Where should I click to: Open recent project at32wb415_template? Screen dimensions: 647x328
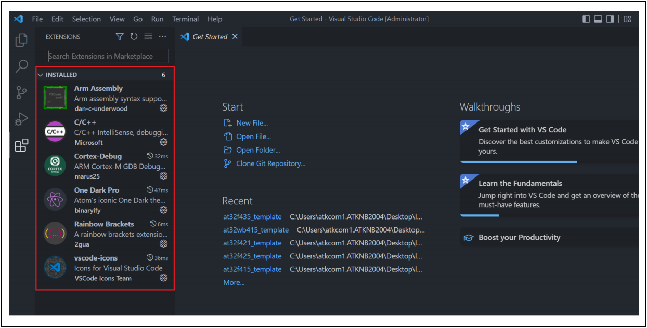coord(256,230)
